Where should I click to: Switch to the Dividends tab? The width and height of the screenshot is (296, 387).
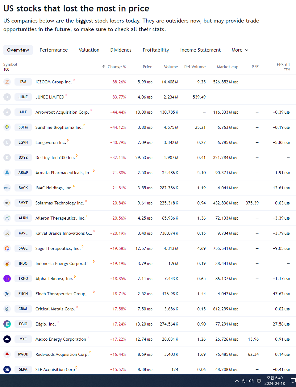[x=121, y=50]
